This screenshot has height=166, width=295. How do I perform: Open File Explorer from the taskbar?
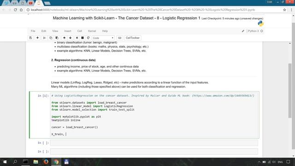point(35,162)
